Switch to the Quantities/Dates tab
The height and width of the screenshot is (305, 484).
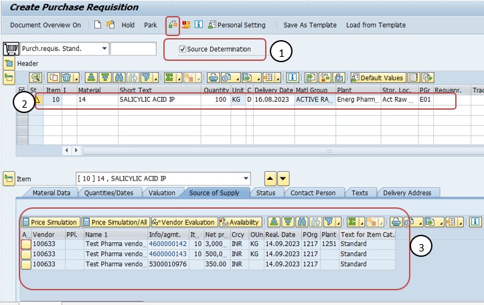point(108,193)
